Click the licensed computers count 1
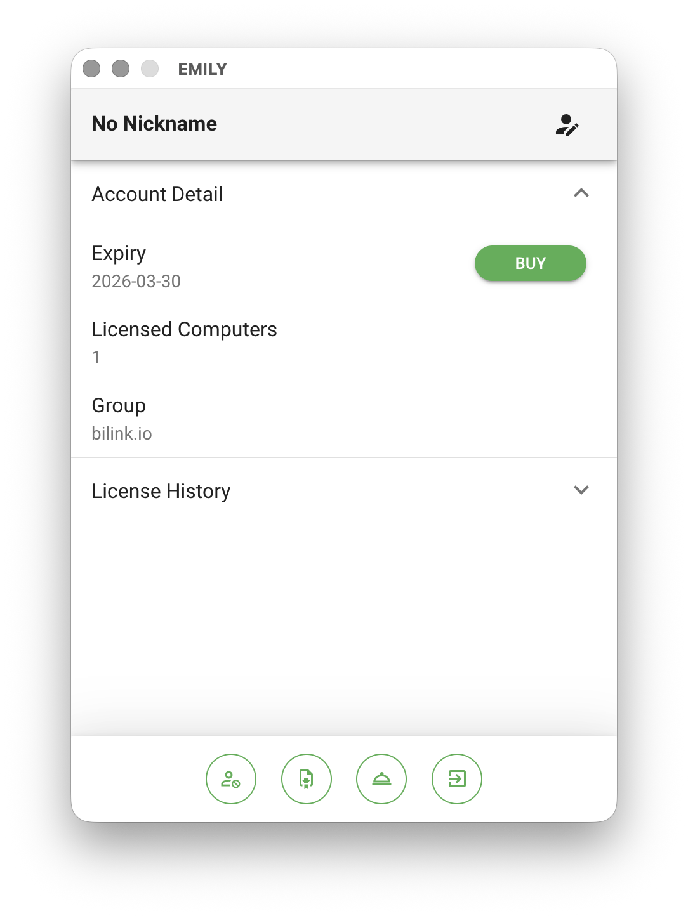The image size is (688, 916). coord(96,357)
